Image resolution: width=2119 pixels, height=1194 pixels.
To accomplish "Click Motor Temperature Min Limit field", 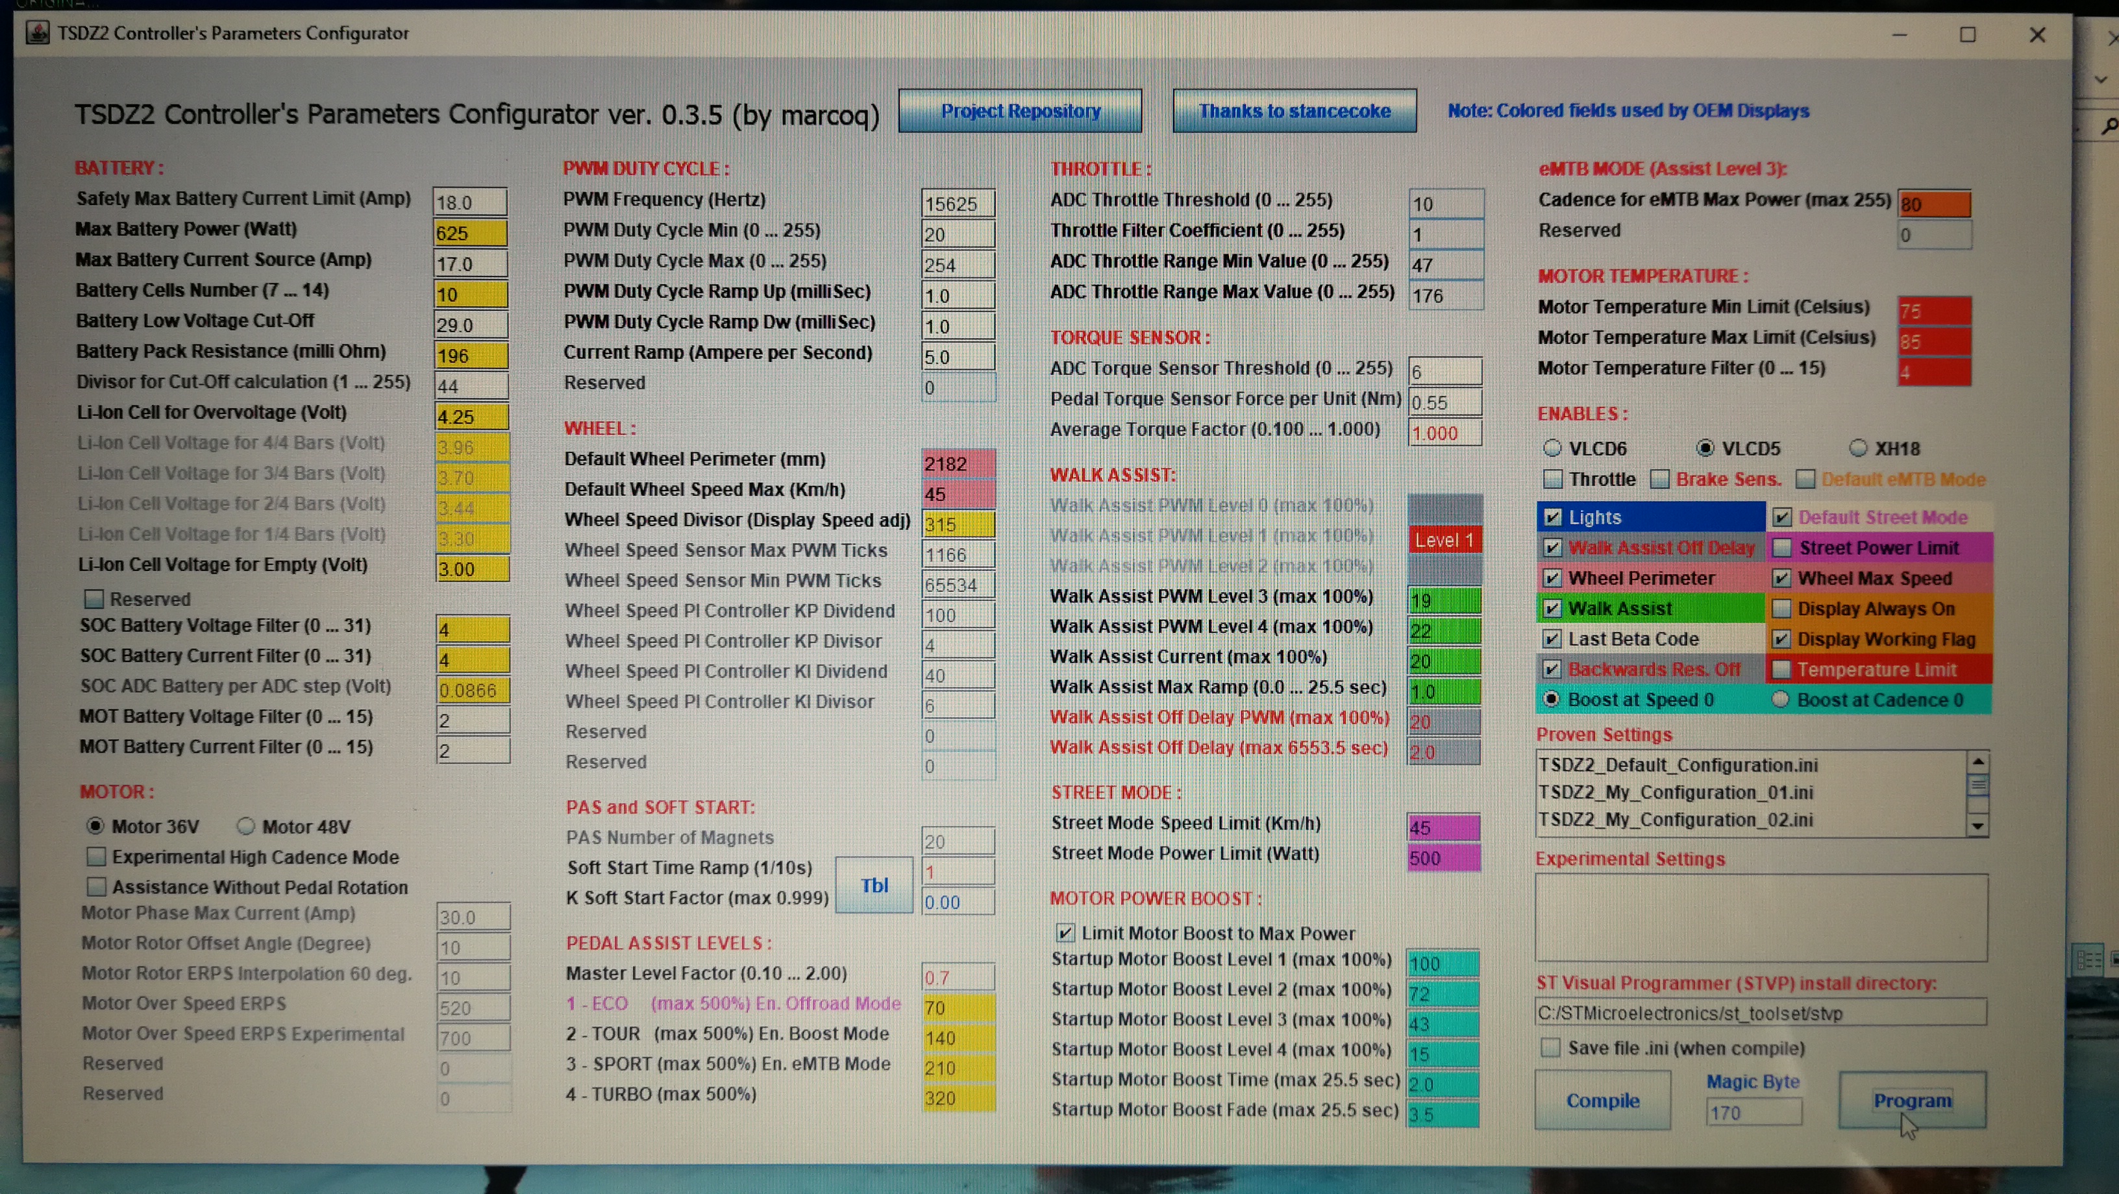I will (x=1935, y=311).
